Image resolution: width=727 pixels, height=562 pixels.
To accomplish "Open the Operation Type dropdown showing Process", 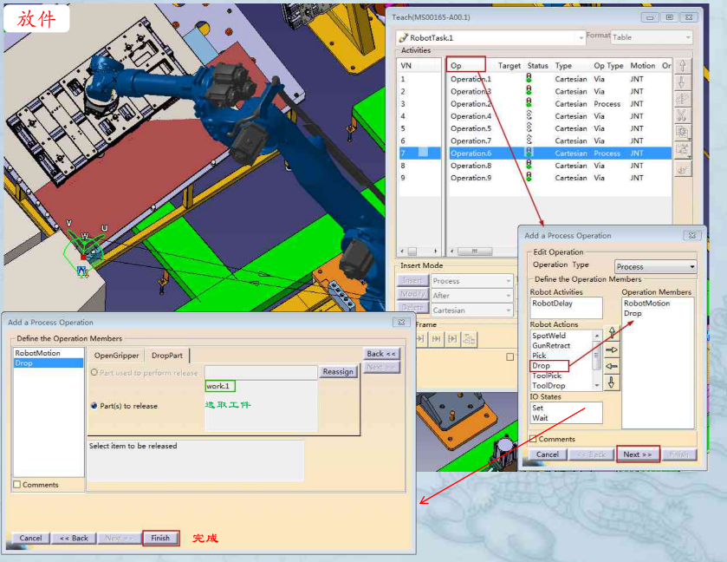I will tap(655, 266).
